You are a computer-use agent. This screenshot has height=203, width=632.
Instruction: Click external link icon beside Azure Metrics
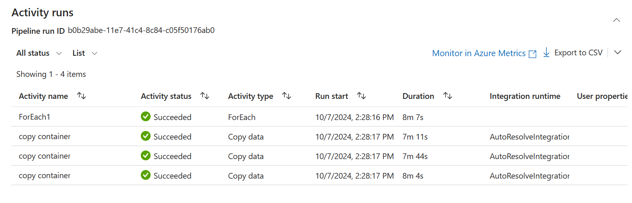pyautogui.click(x=532, y=54)
